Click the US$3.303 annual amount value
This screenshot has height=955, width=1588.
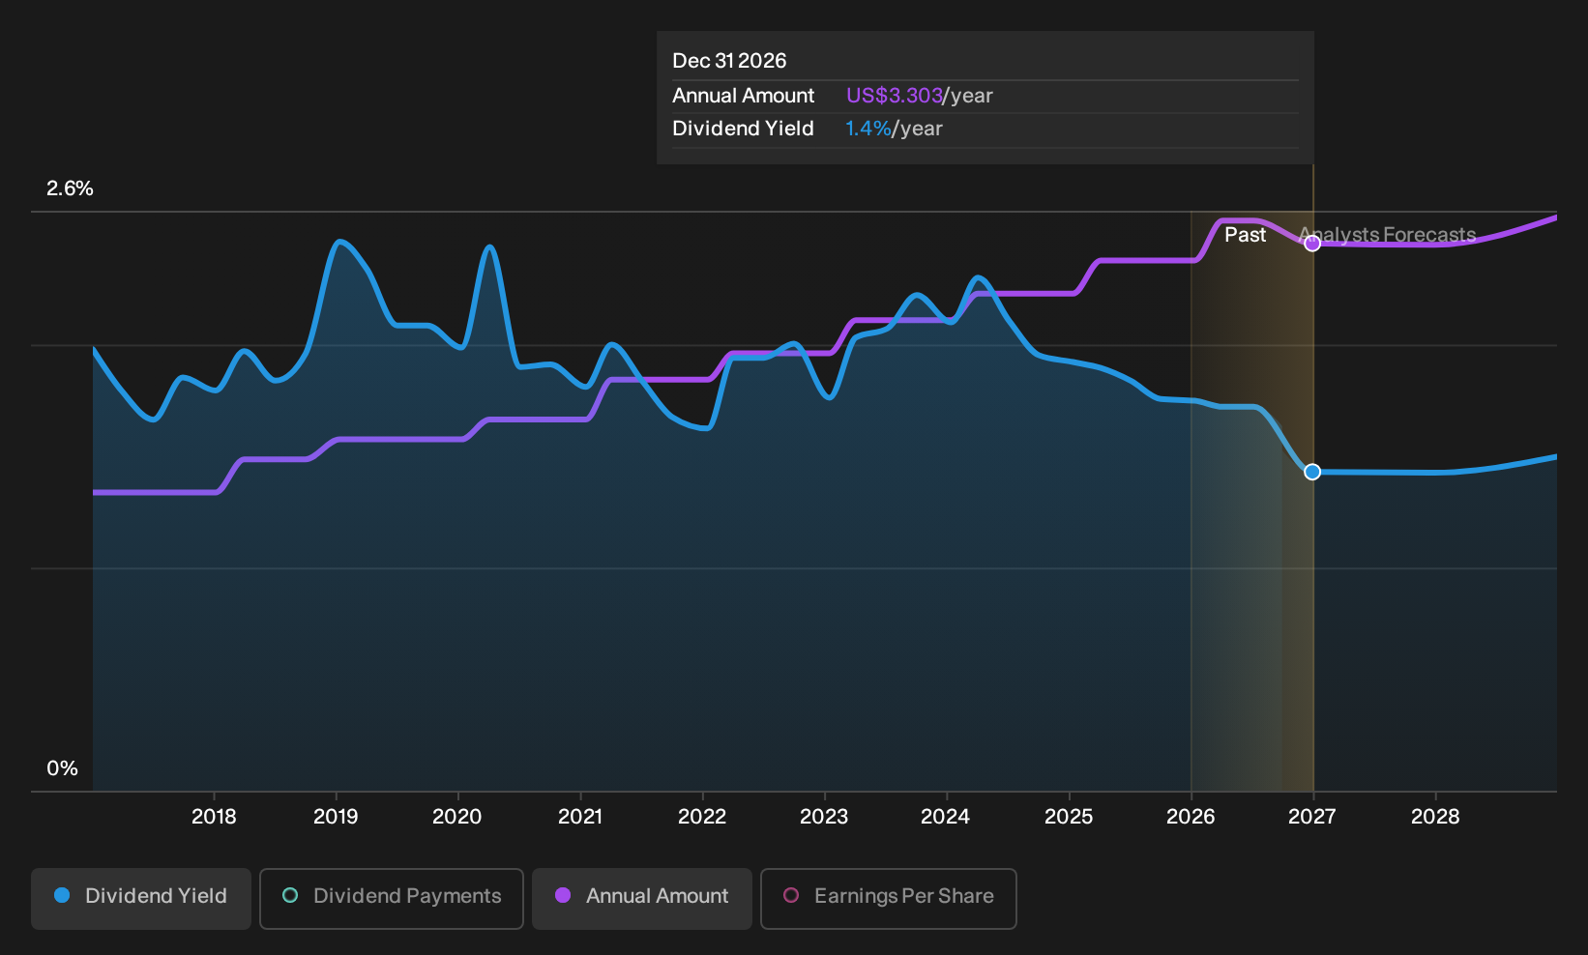point(895,96)
